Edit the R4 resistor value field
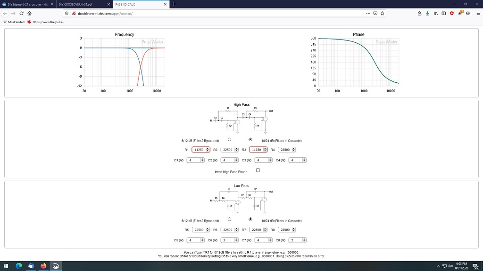Viewport: 483px width, 271px height. coord(287,150)
